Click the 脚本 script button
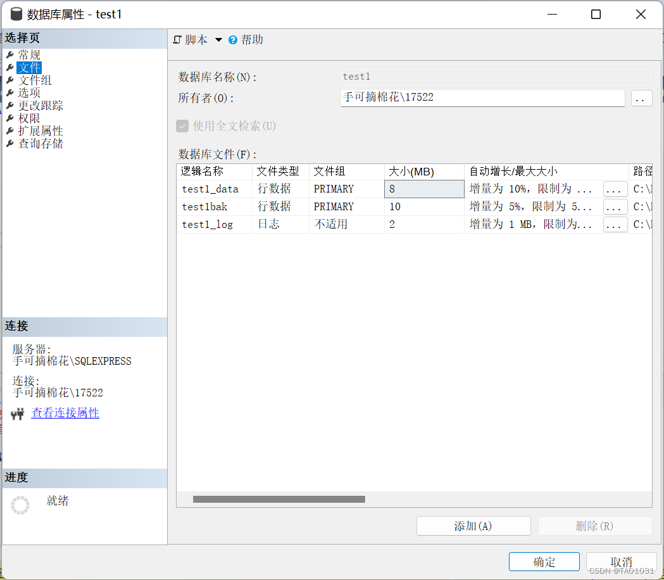Viewport: 664px width, 580px height. [x=190, y=40]
